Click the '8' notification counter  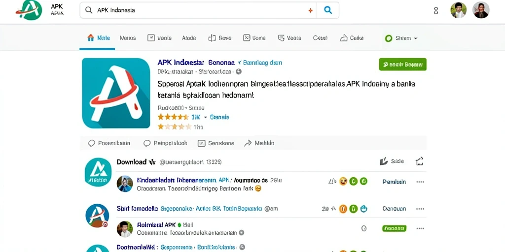[x=436, y=11]
